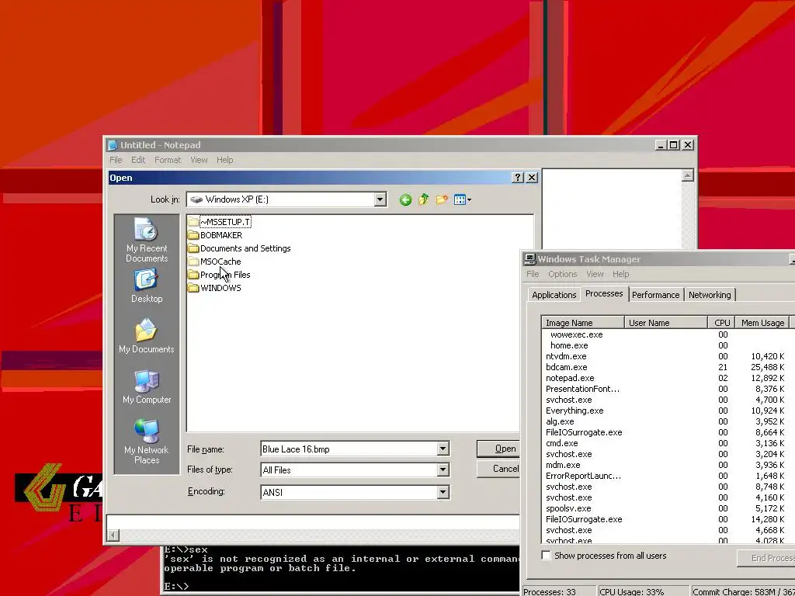Switch to the Networking tab
795x596 pixels.
710,295
